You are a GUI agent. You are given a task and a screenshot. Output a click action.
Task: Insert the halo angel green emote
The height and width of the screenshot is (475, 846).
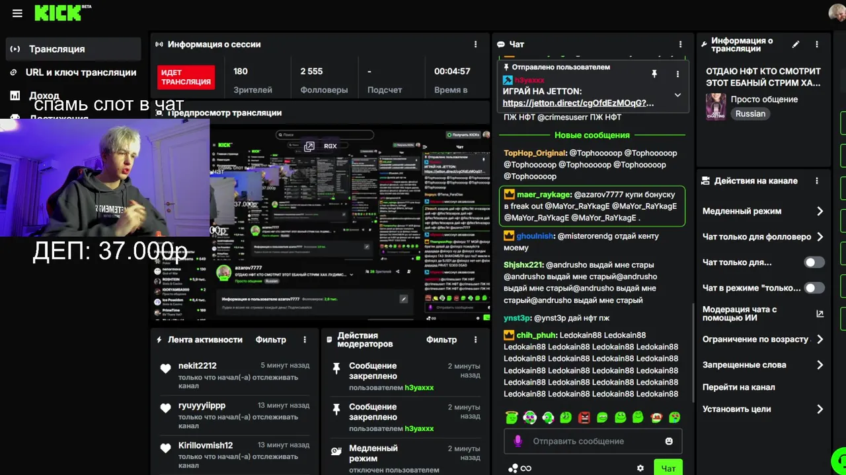tap(512, 417)
